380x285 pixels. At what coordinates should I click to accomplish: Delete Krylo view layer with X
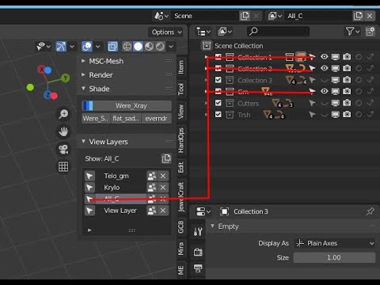pyautogui.click(x=163, y=188)
